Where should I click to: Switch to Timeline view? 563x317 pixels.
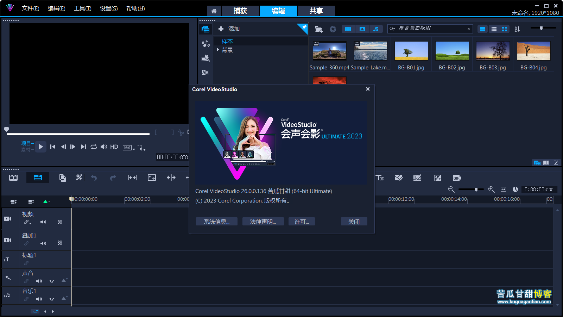coord(38,178)
